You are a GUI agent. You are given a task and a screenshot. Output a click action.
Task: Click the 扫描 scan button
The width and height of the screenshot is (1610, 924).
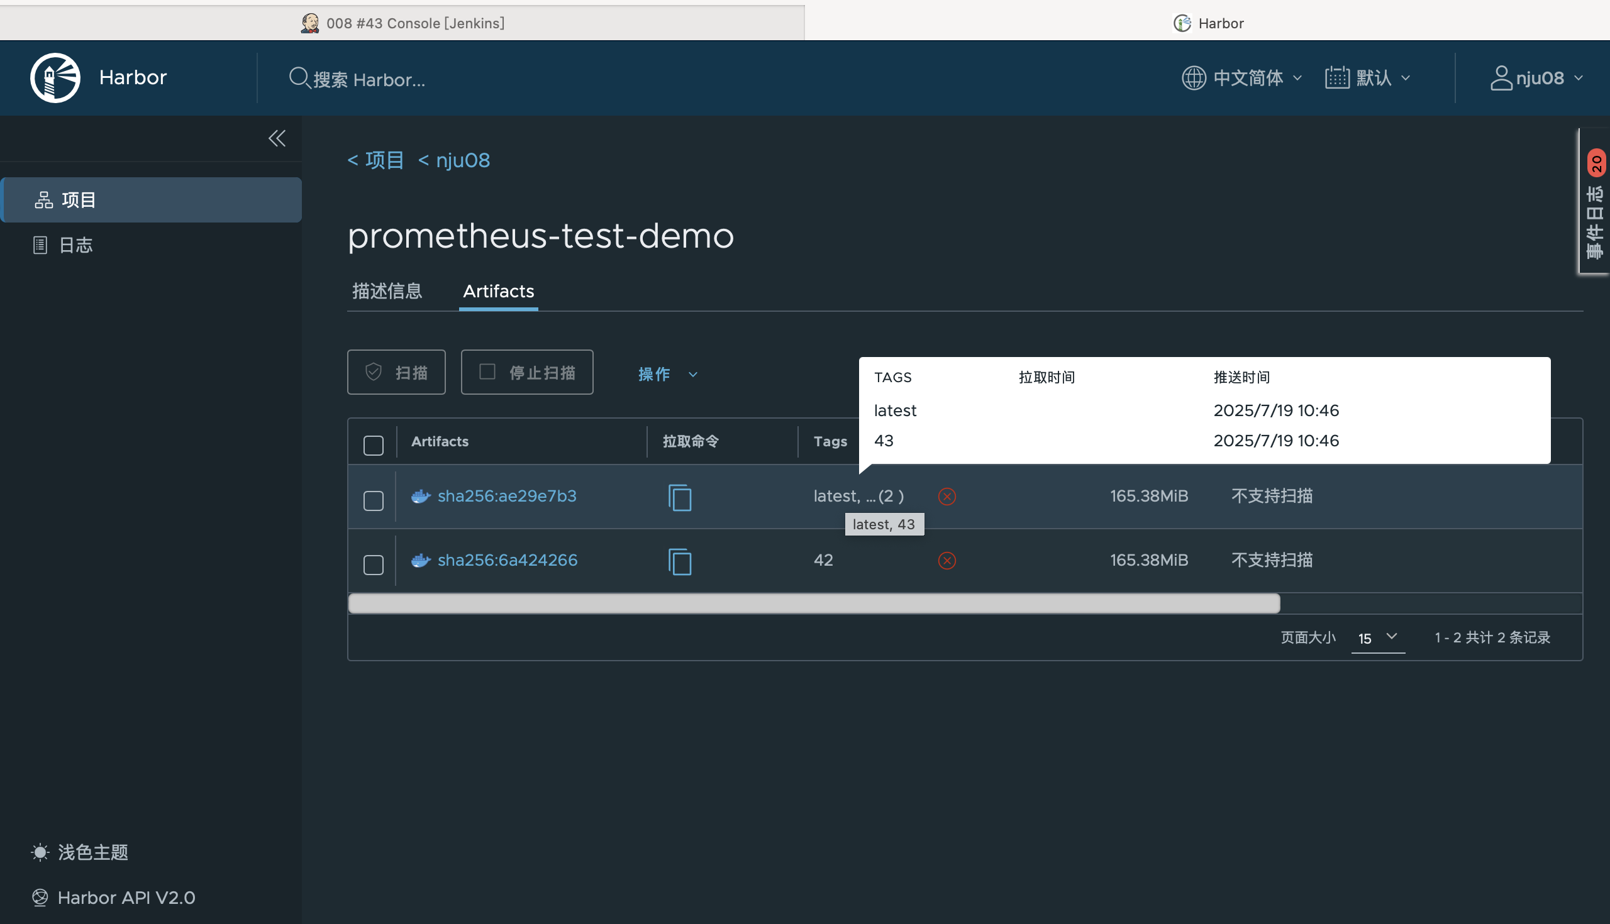coord(396,372)
